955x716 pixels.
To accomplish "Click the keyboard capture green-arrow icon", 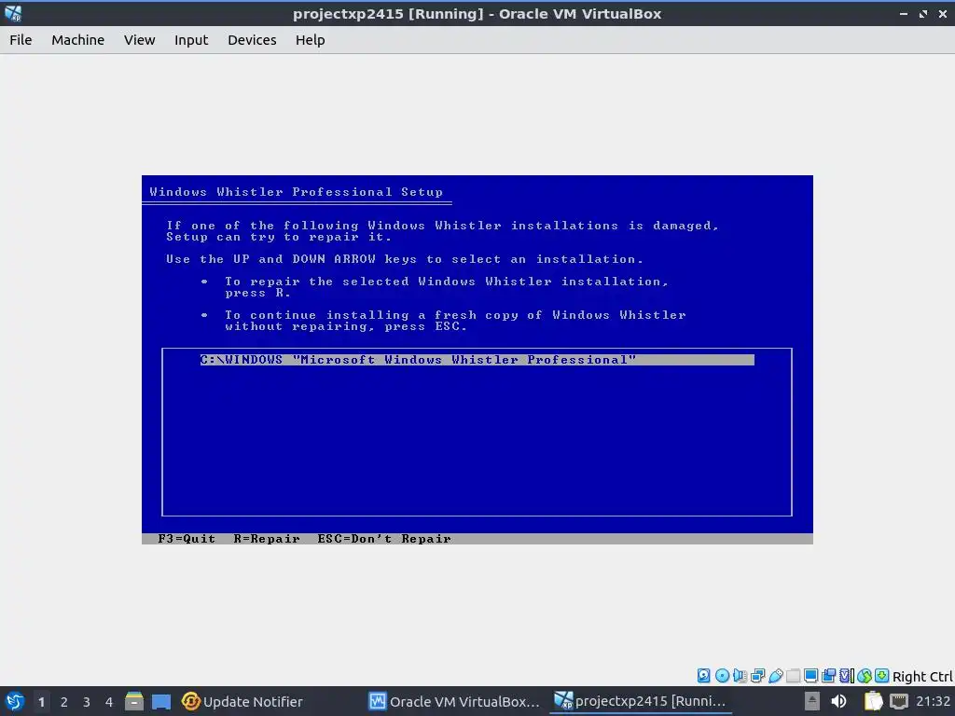I will (881, 675).
